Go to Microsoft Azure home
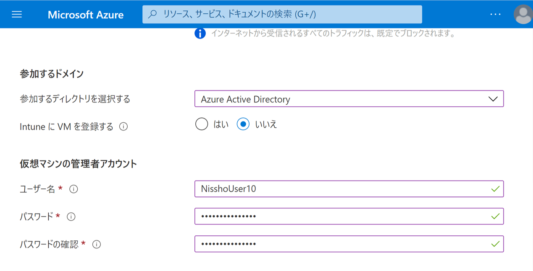This screenshot has width=533, height=271. (x=86, y=15)
